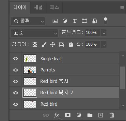Filter layers by pixel image icon
126x121 pixels.
(55, 21)
